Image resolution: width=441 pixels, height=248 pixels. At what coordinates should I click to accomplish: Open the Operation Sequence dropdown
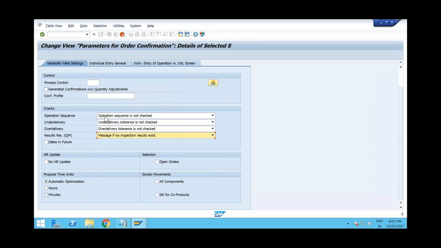[213, 116]
